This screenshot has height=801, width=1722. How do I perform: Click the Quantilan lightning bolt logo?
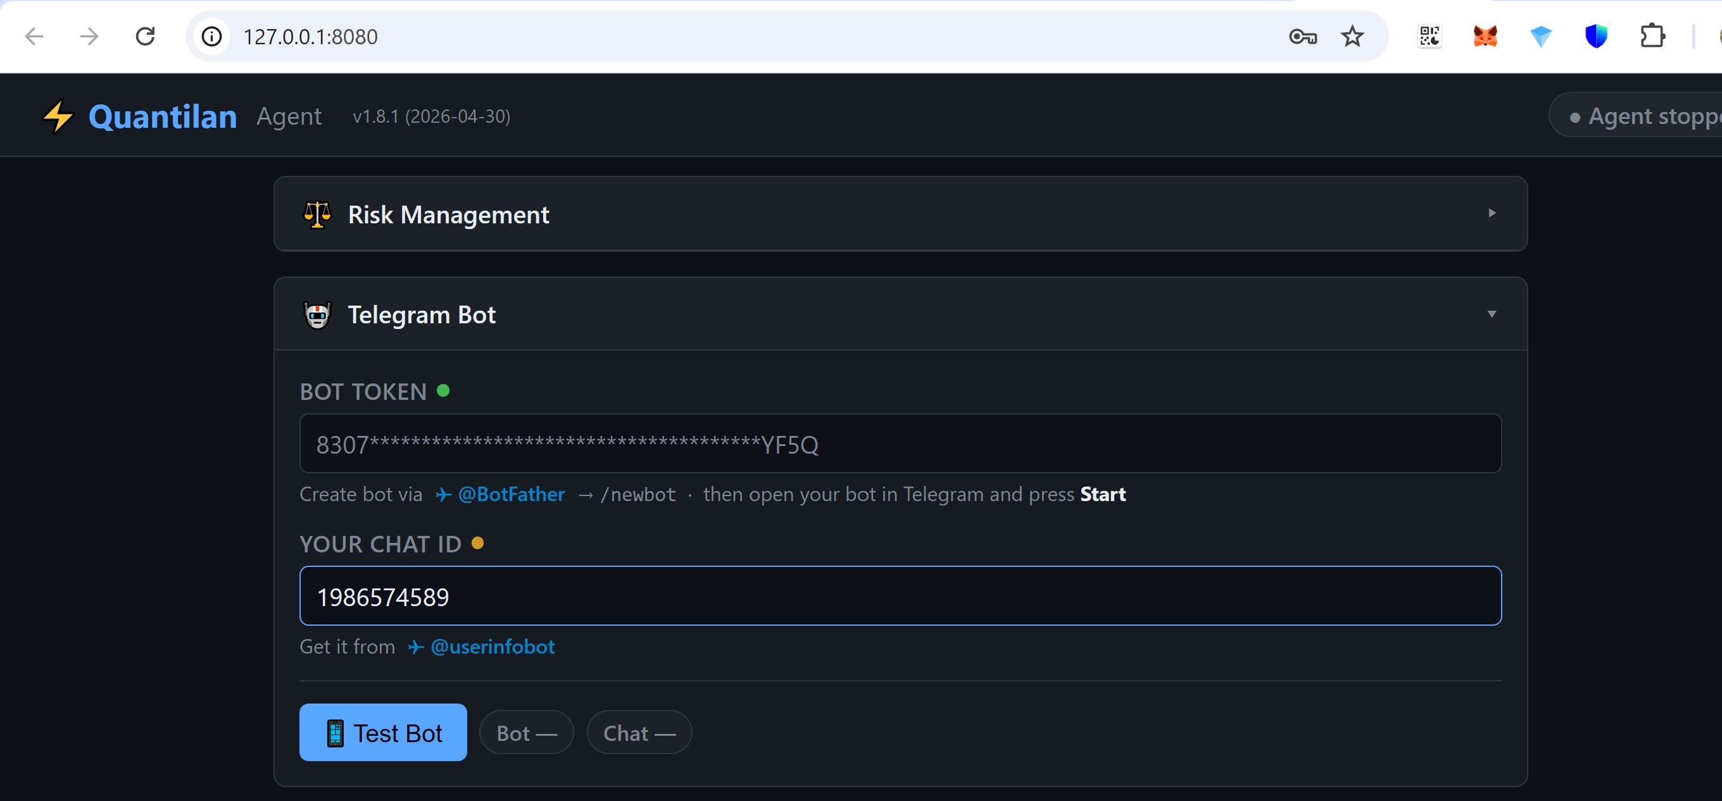coord(58,116)
